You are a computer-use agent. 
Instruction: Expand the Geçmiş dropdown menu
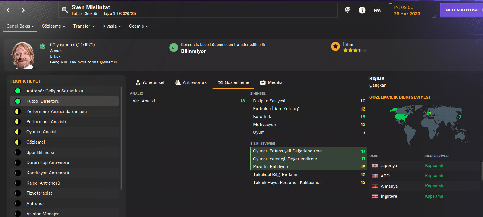[x=138, y=26]
